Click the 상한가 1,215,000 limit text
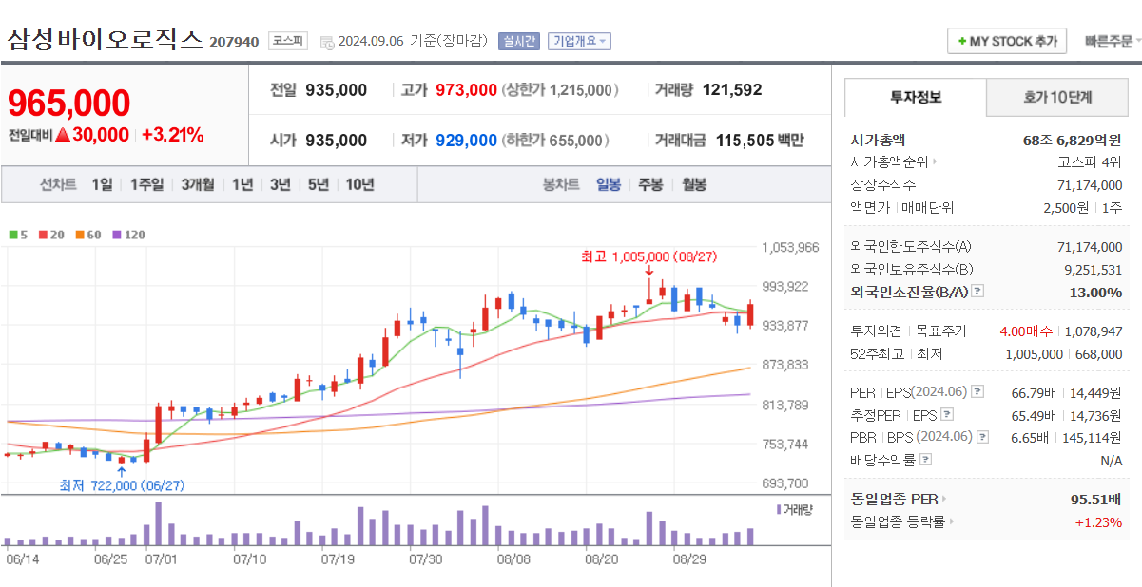Viewport: 1142px width, 587px height. coord(560,90)
